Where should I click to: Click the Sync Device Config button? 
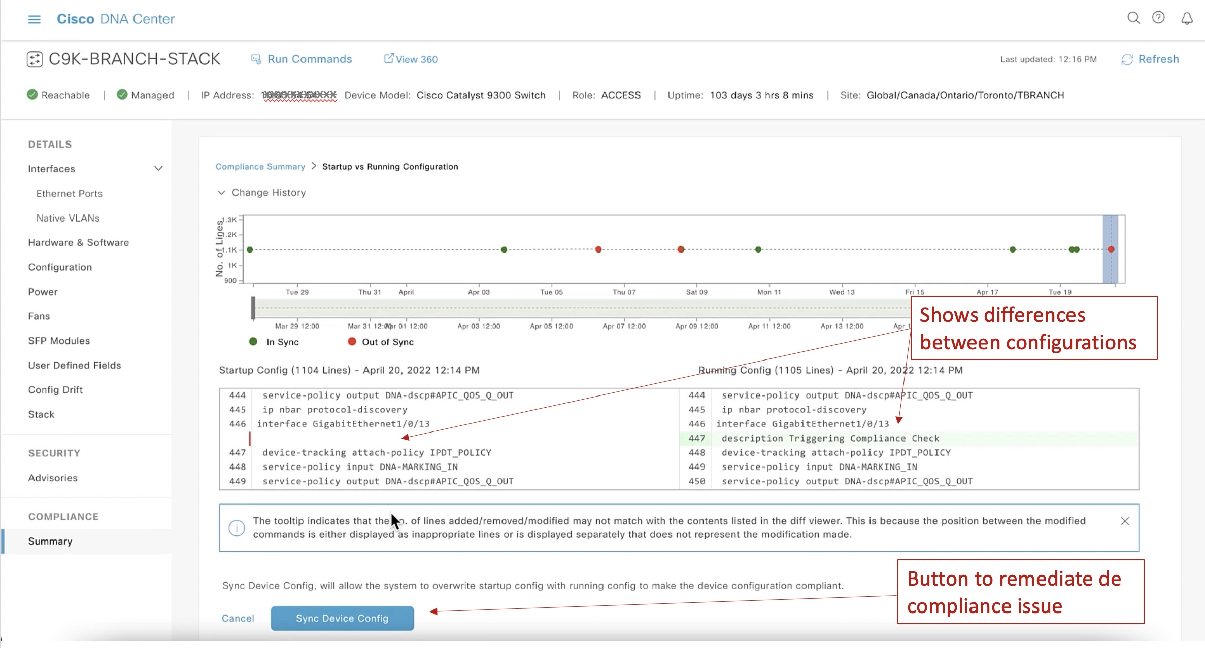tap(342, 618)
